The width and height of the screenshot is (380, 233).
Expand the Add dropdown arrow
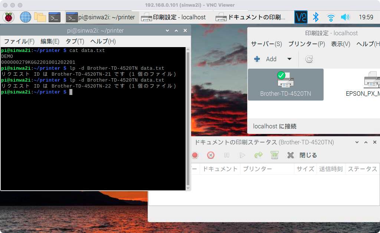289,59
